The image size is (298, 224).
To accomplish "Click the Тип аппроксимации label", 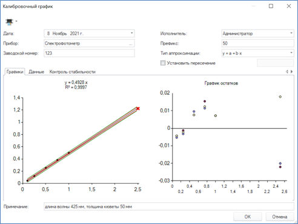I will [180, 53].
